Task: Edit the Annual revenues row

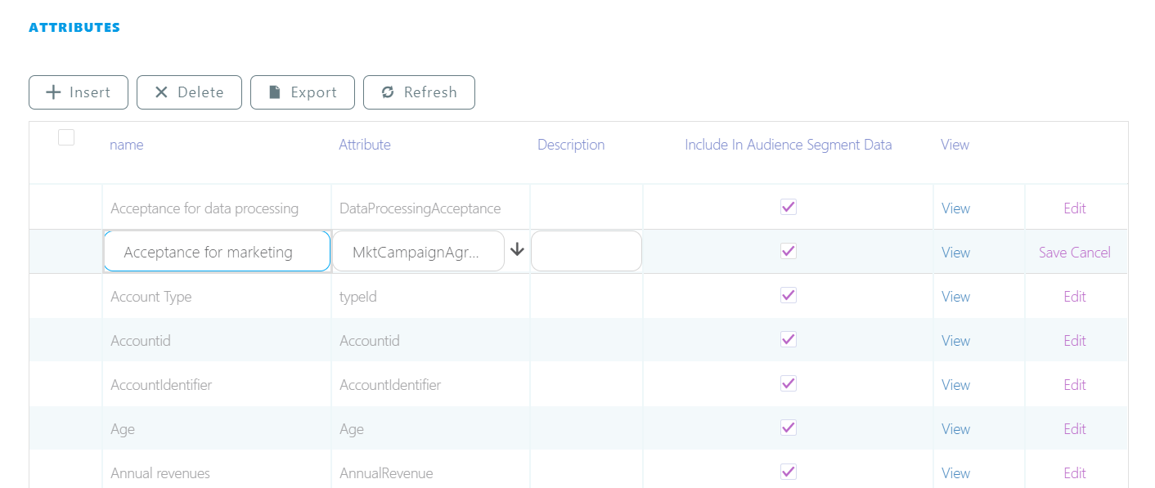Action: click(x=1075, y=473)
